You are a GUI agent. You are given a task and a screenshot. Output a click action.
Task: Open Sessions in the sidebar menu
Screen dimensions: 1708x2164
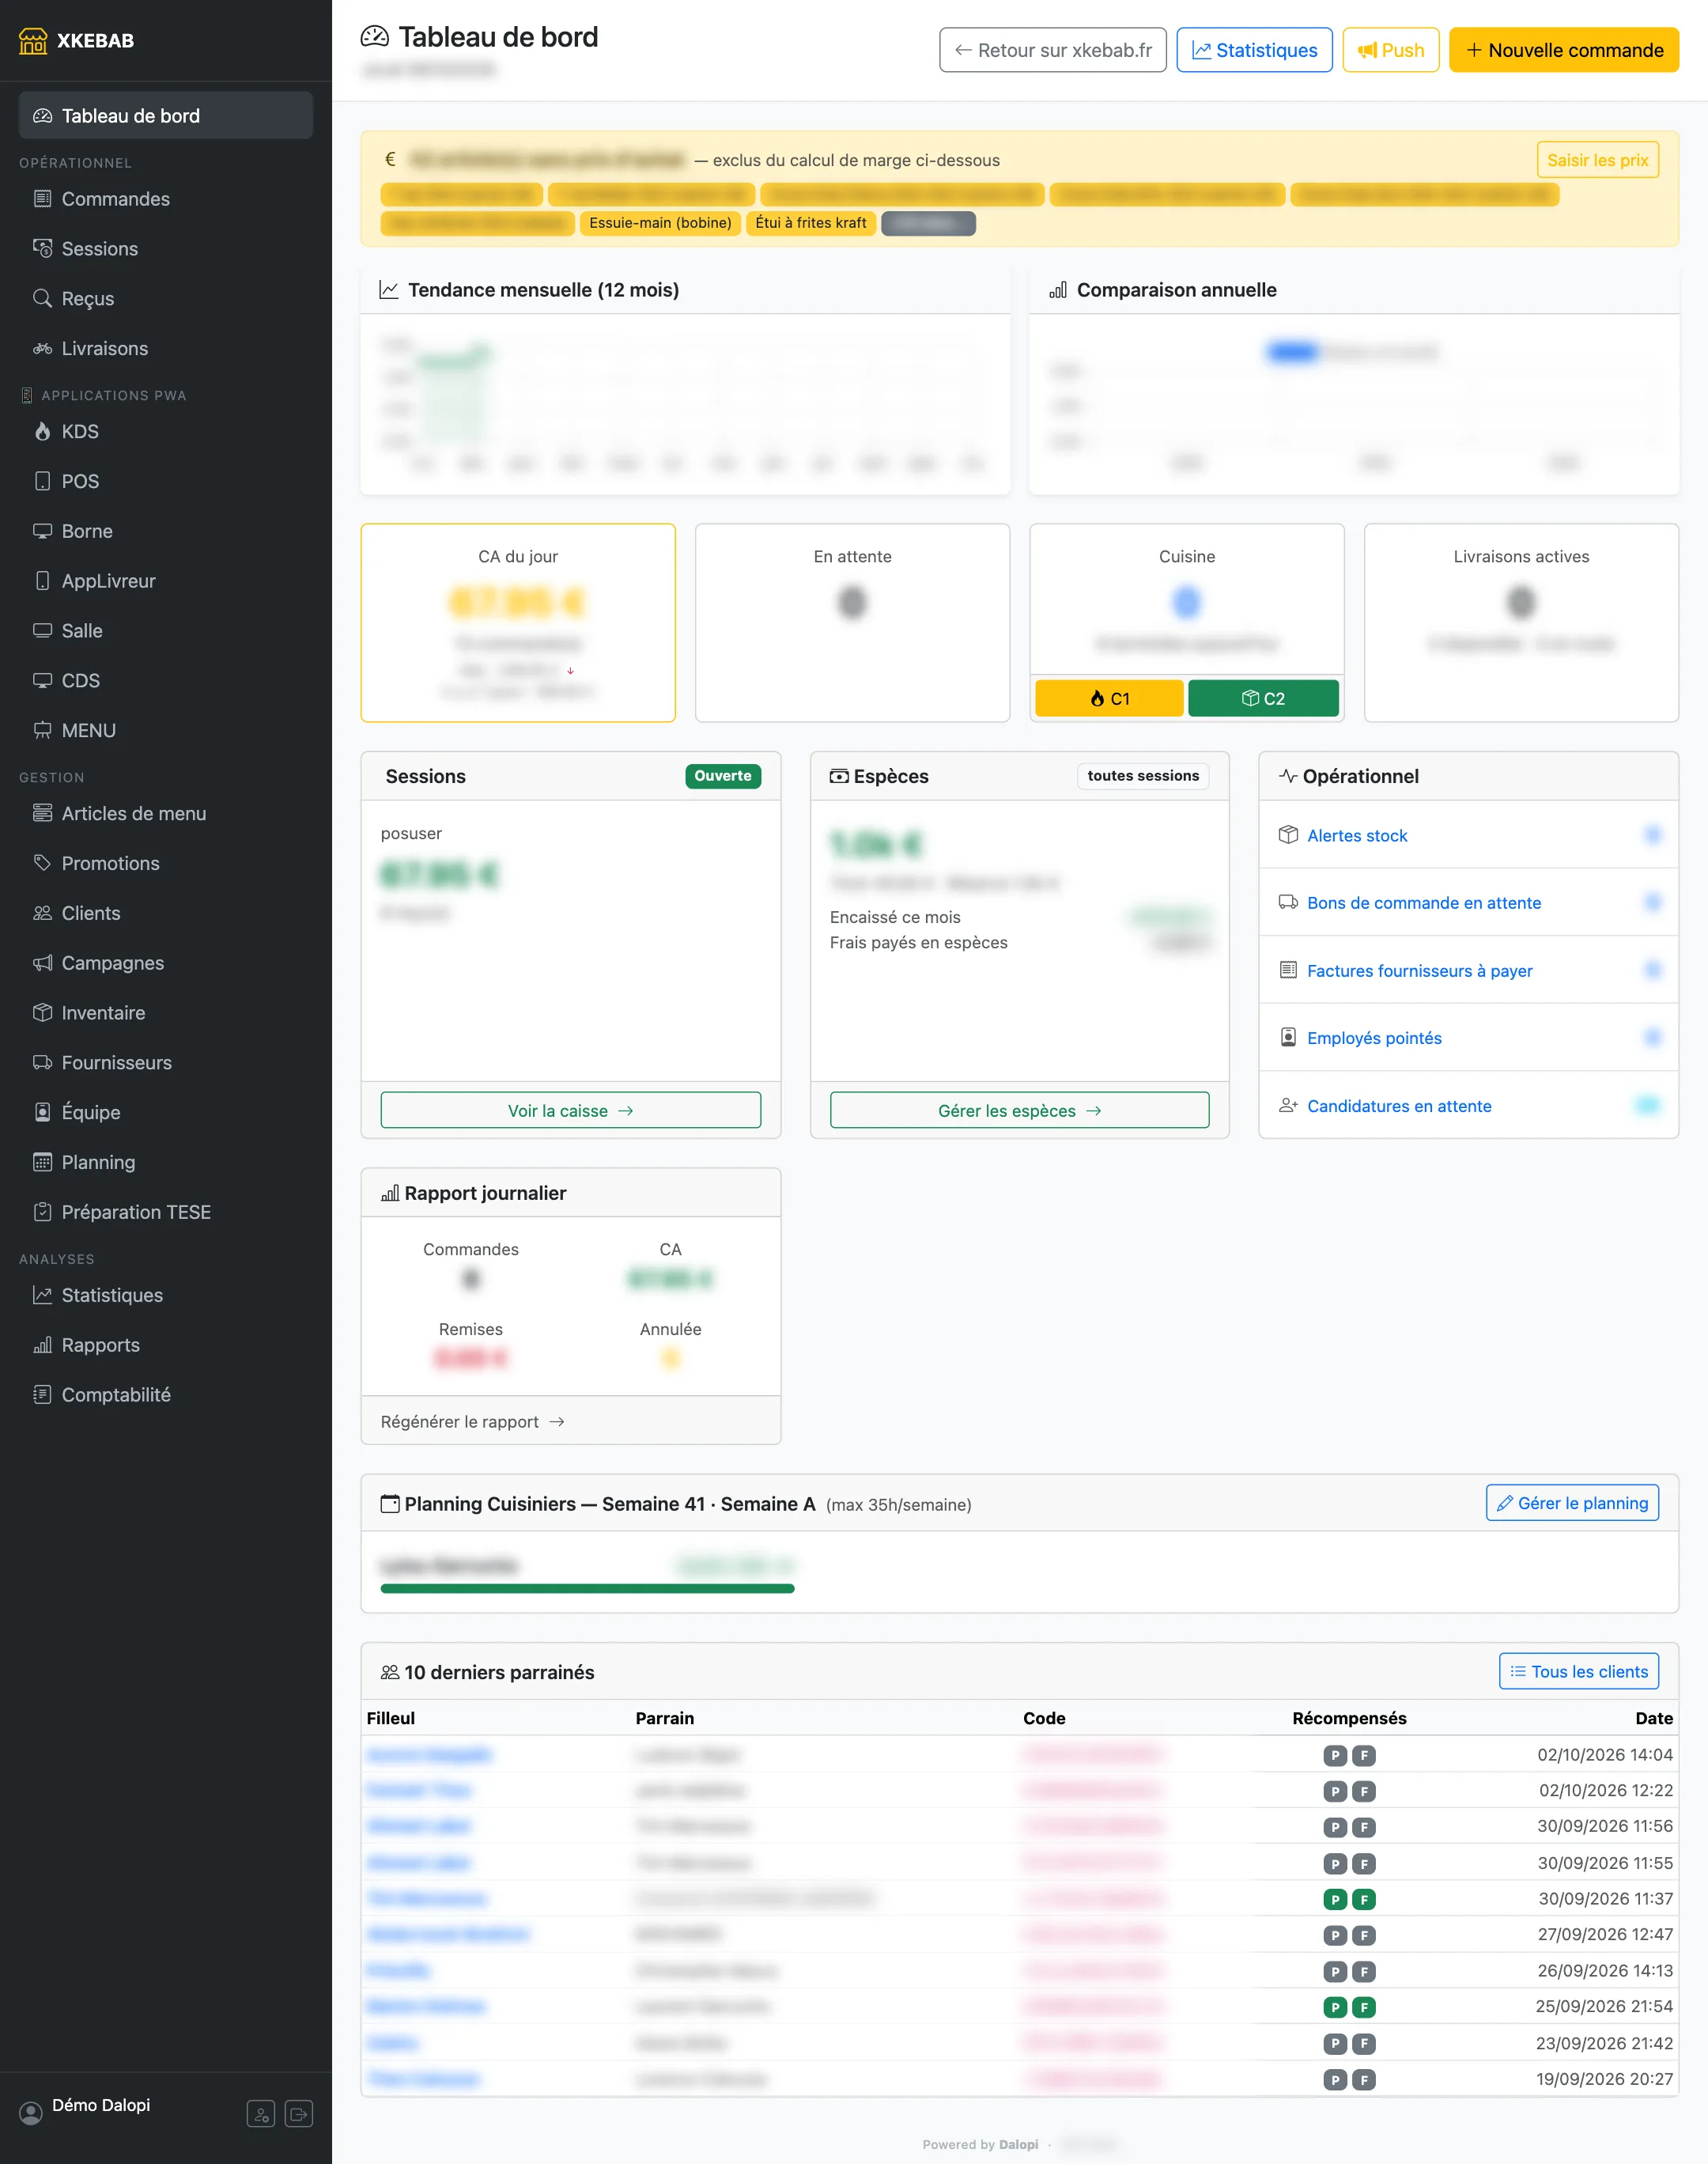[x=166, y=249]
